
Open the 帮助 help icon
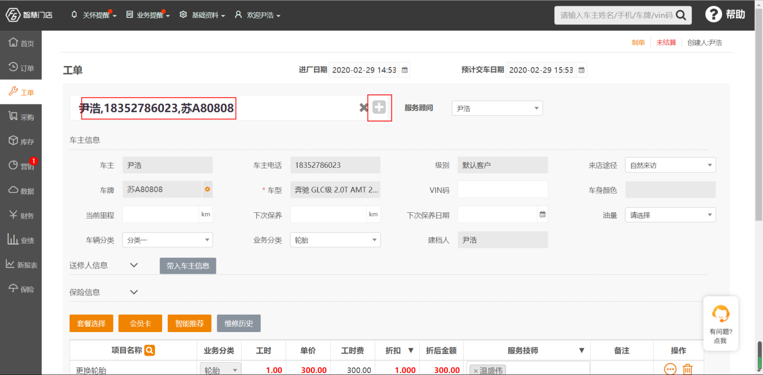pos(725,14)
